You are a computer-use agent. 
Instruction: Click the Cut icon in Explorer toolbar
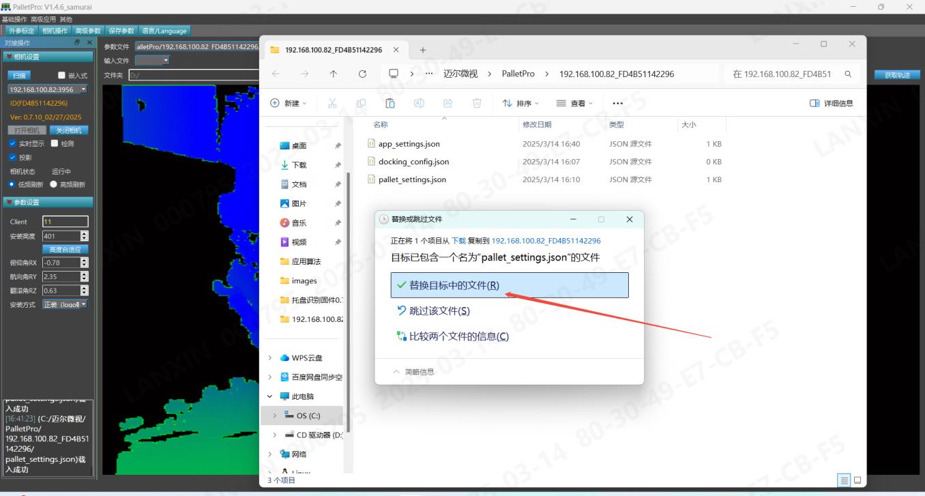click(332, 103)
